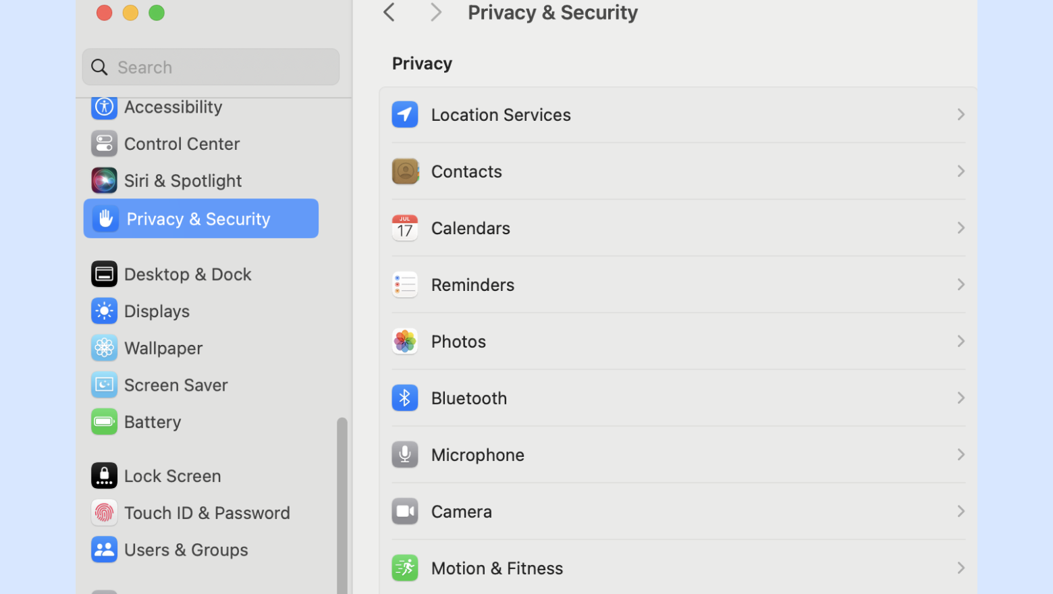Screen dimensions: 1053x594
Task: Click the Contacts book icon
Action: click(x=405, y=171)
